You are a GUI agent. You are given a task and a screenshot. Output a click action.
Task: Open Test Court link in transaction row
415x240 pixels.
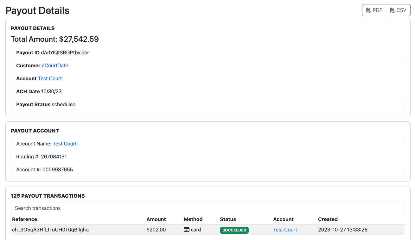tap(285, 230)
